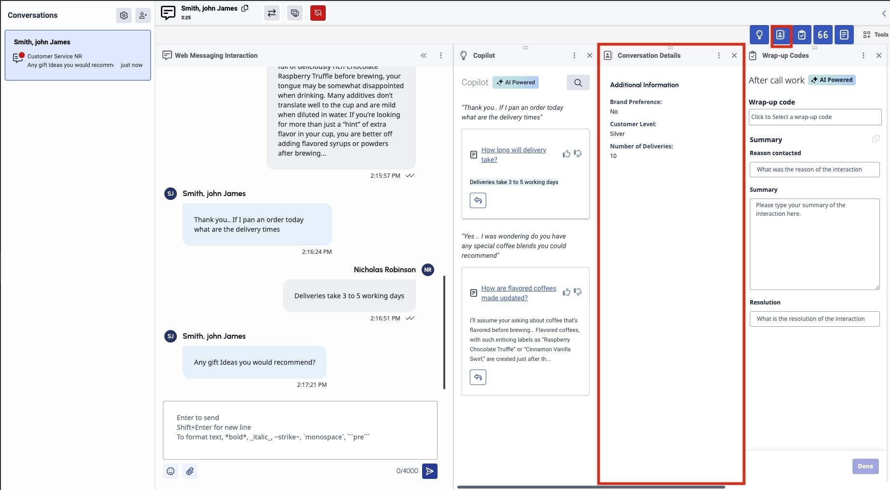The width and height of the screenshot is (890, 490).
Task: Close the Conversation Details panel
Action: pos(734,55)
